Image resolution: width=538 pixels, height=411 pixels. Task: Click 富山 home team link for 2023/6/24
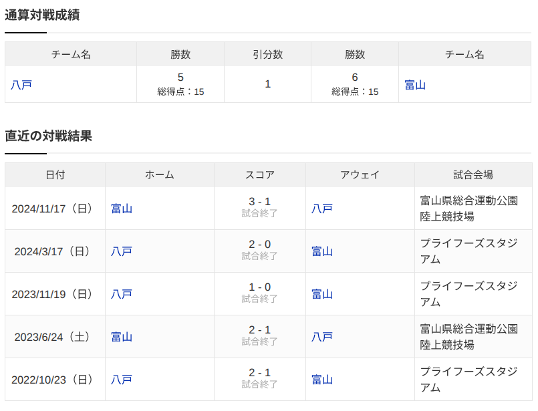[x=122, y=337]
